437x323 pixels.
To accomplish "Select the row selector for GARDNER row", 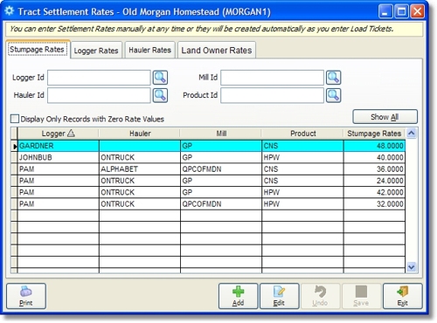I will (14, 146).
